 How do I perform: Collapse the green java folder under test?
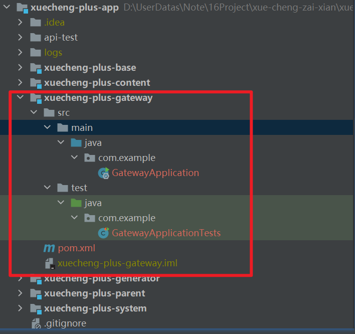pyautogui.click(x=61, y=202)
